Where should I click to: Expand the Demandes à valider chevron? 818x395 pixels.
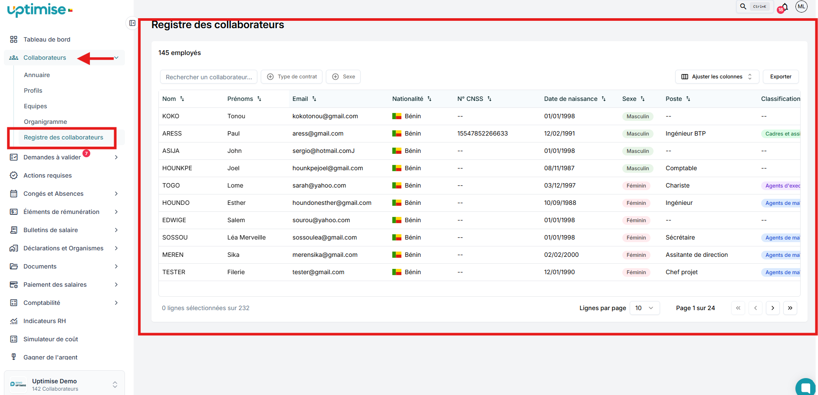click(x=116, y=157)
